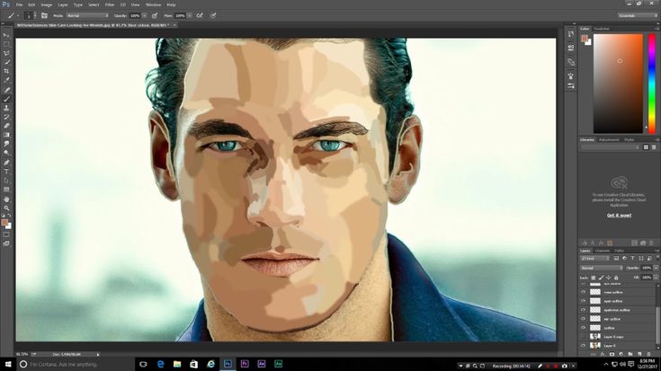Select the Zoom tool
661x371 pixels.
tap(6, 208)
